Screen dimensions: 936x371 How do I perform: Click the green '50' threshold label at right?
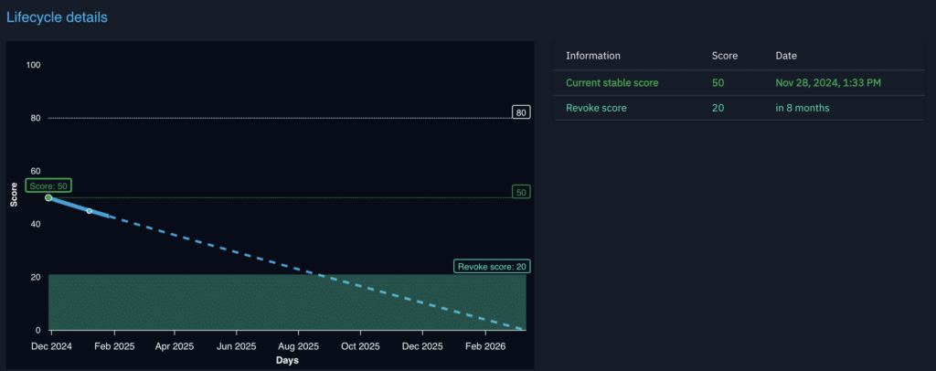click(521, 193)
